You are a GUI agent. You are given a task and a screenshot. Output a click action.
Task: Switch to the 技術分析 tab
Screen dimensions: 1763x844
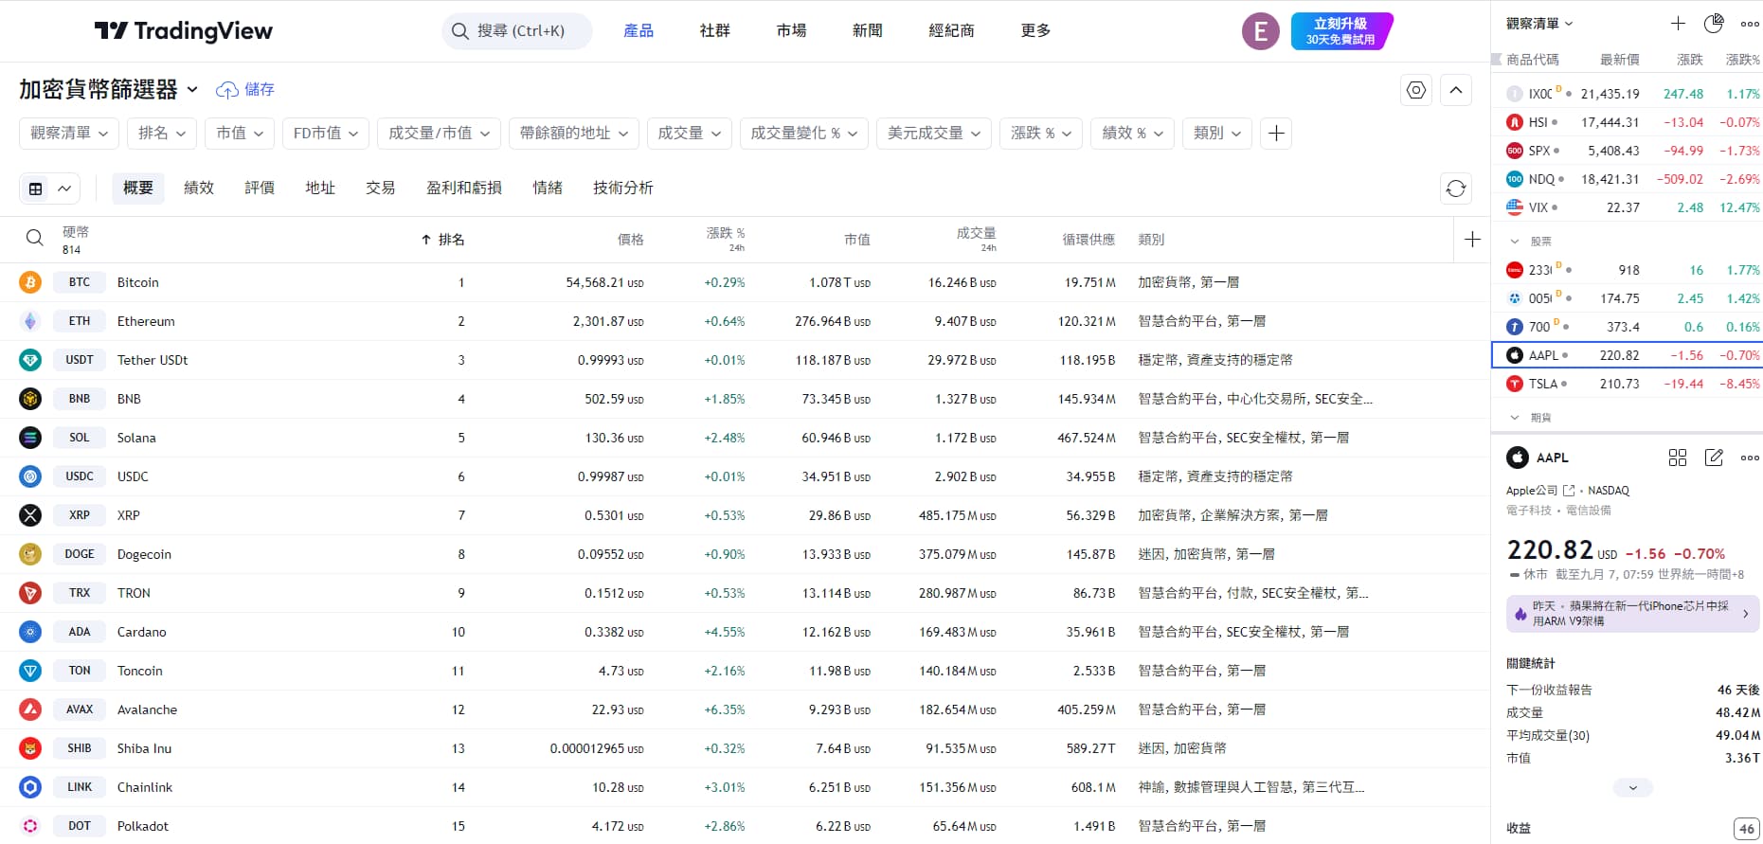pos(623,189)
